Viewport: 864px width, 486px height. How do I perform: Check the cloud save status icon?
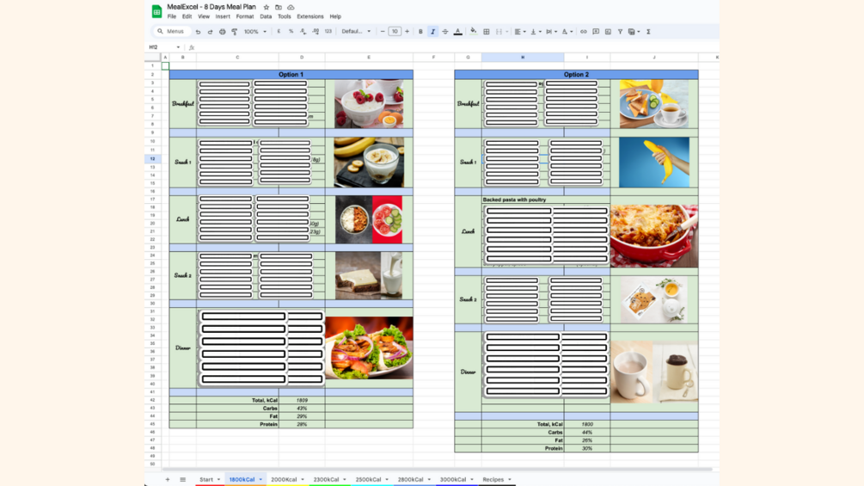[291, 7]
